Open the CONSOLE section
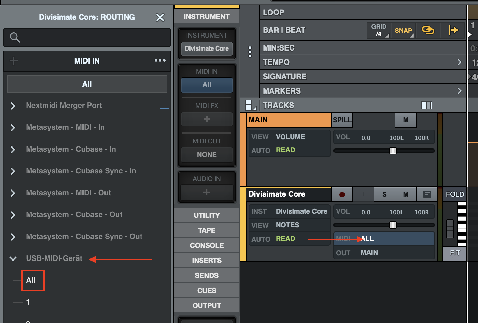 [x=207, y=245]
